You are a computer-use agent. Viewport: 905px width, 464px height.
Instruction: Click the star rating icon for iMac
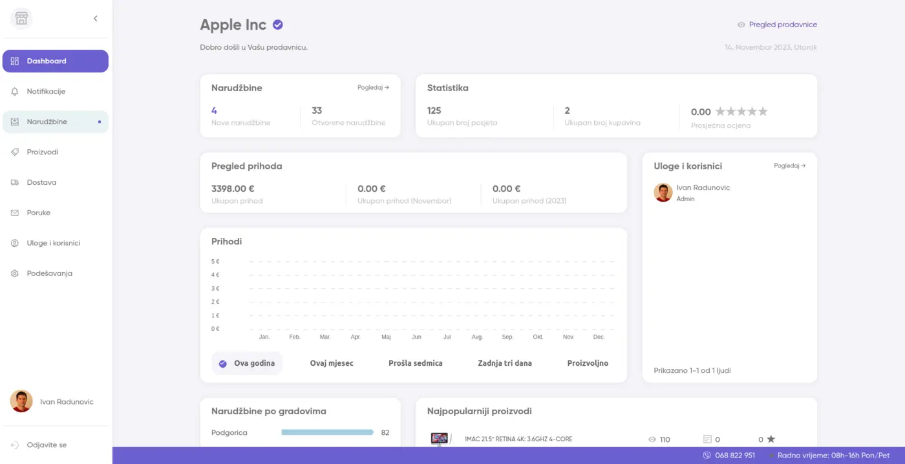tap(771, 439)
